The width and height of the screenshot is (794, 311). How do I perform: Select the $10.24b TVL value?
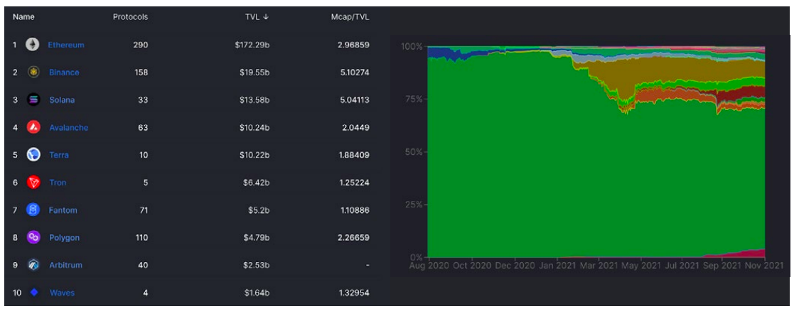tap(254, 127)
